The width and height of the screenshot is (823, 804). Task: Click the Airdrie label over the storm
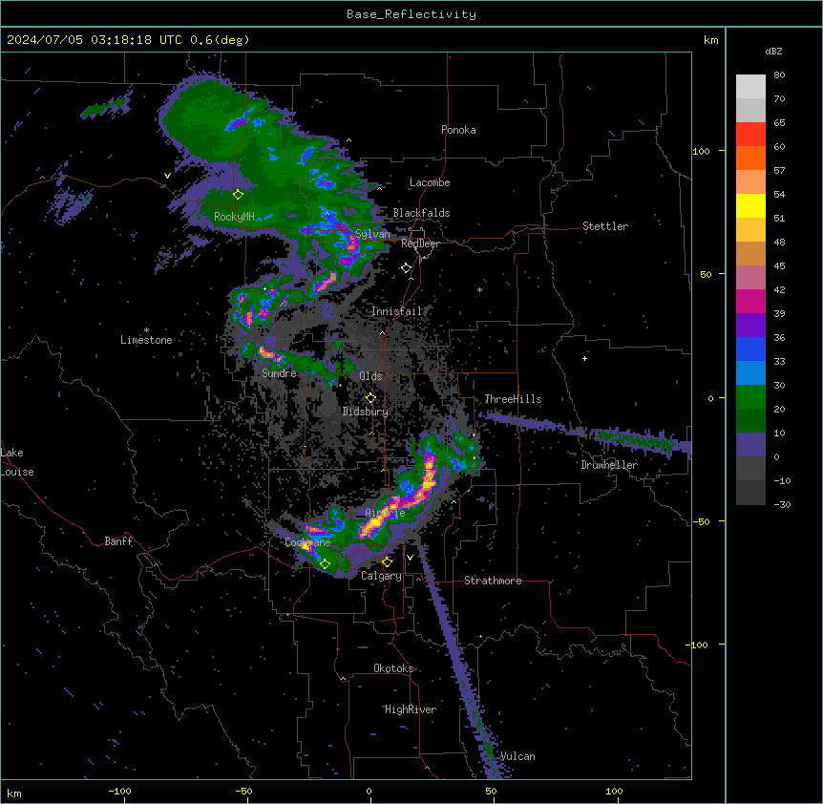click(x=386, y=513)
